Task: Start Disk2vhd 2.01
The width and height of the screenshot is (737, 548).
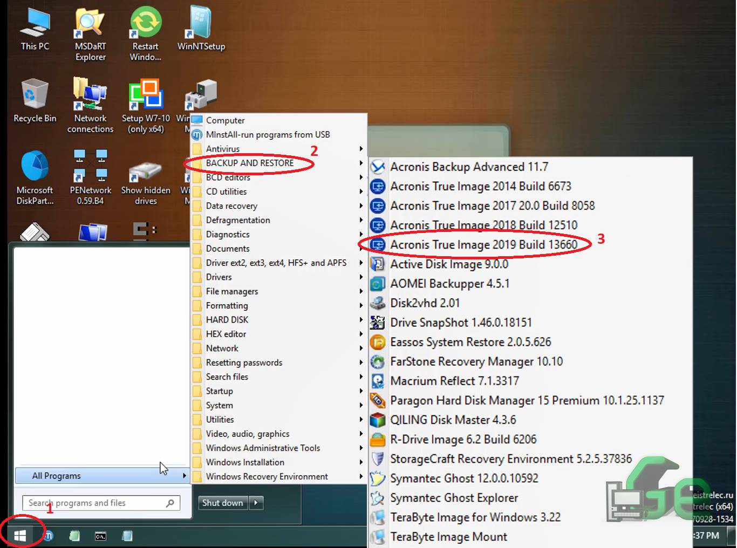Action: 530,303
